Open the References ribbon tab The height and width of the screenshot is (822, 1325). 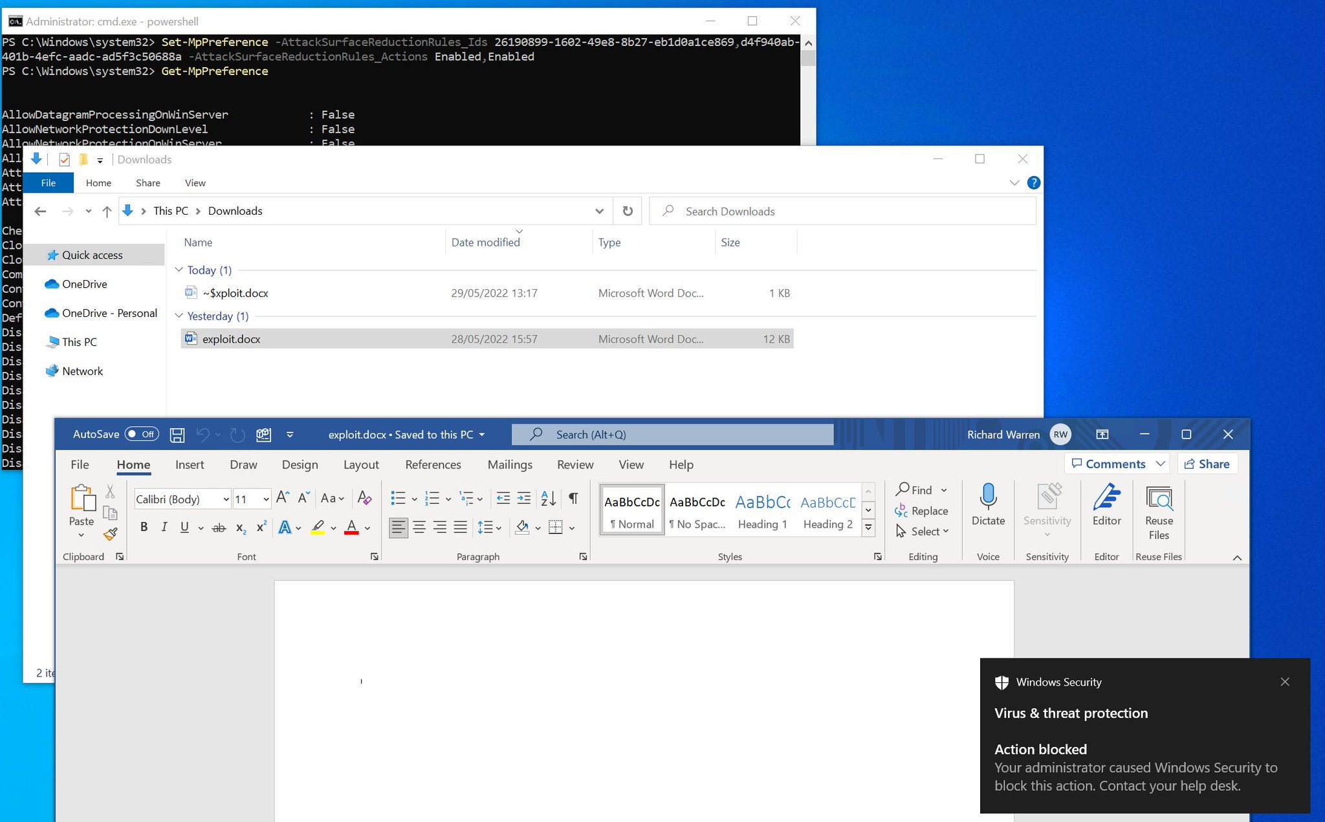(x=433, y=464)
